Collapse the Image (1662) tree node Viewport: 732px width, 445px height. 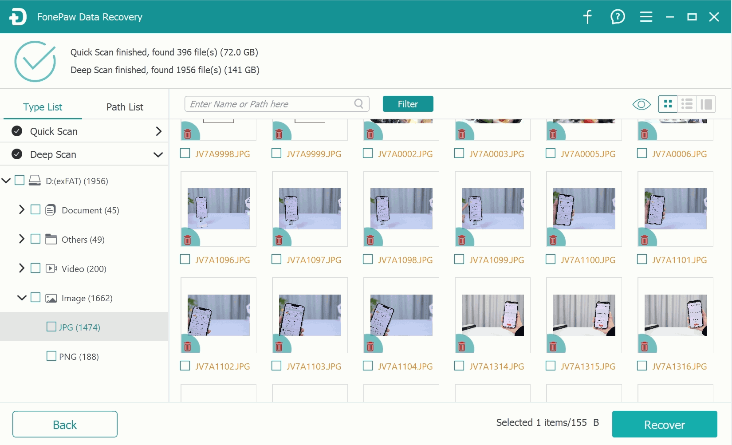tap(21, 297)
